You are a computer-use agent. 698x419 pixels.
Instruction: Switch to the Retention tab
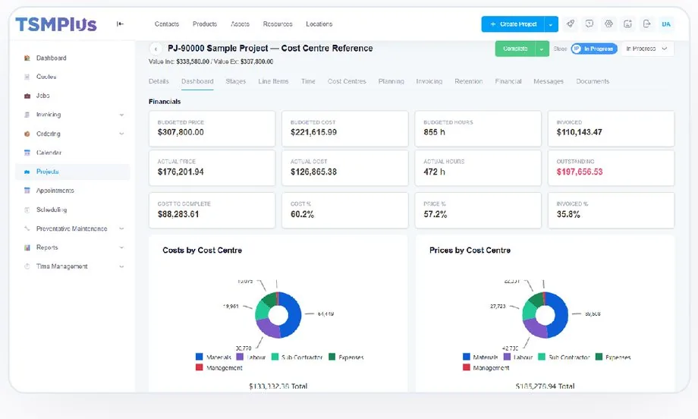click(469, 81)
